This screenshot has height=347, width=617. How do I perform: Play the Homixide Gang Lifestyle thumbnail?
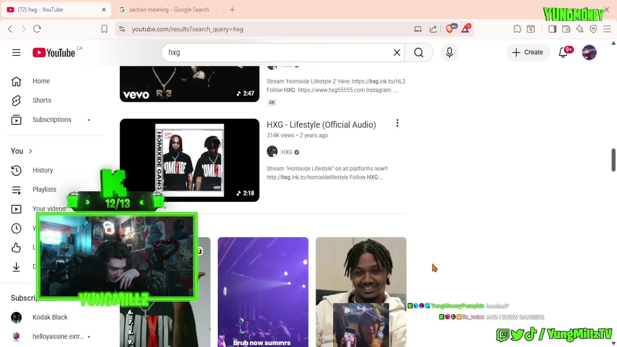pyautogui.click(x=189, y=160)
